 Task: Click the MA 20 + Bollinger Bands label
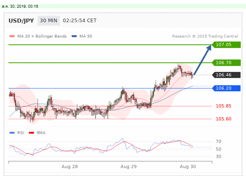[42, 36]
